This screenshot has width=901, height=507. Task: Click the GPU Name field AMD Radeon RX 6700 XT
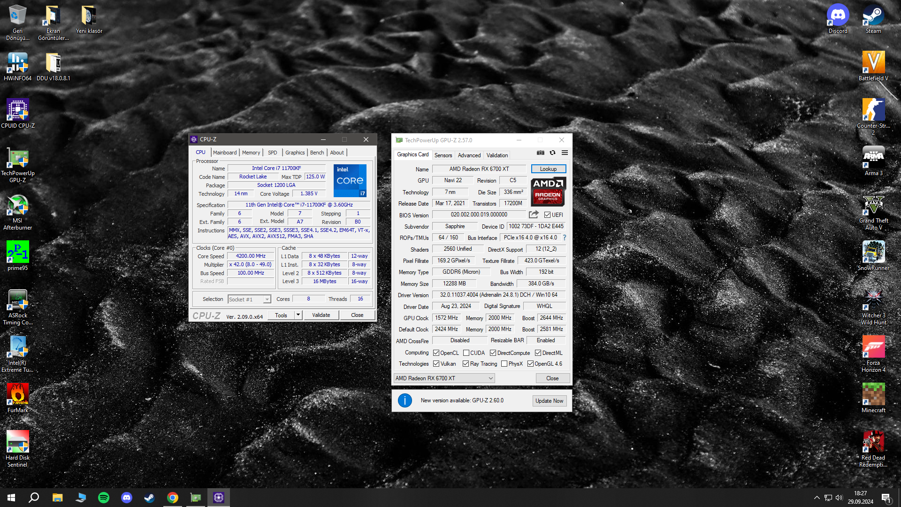coord(479,169)
